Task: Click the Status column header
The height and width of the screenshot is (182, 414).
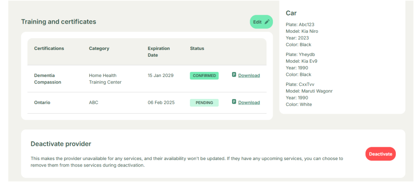Action: (197, 49)
